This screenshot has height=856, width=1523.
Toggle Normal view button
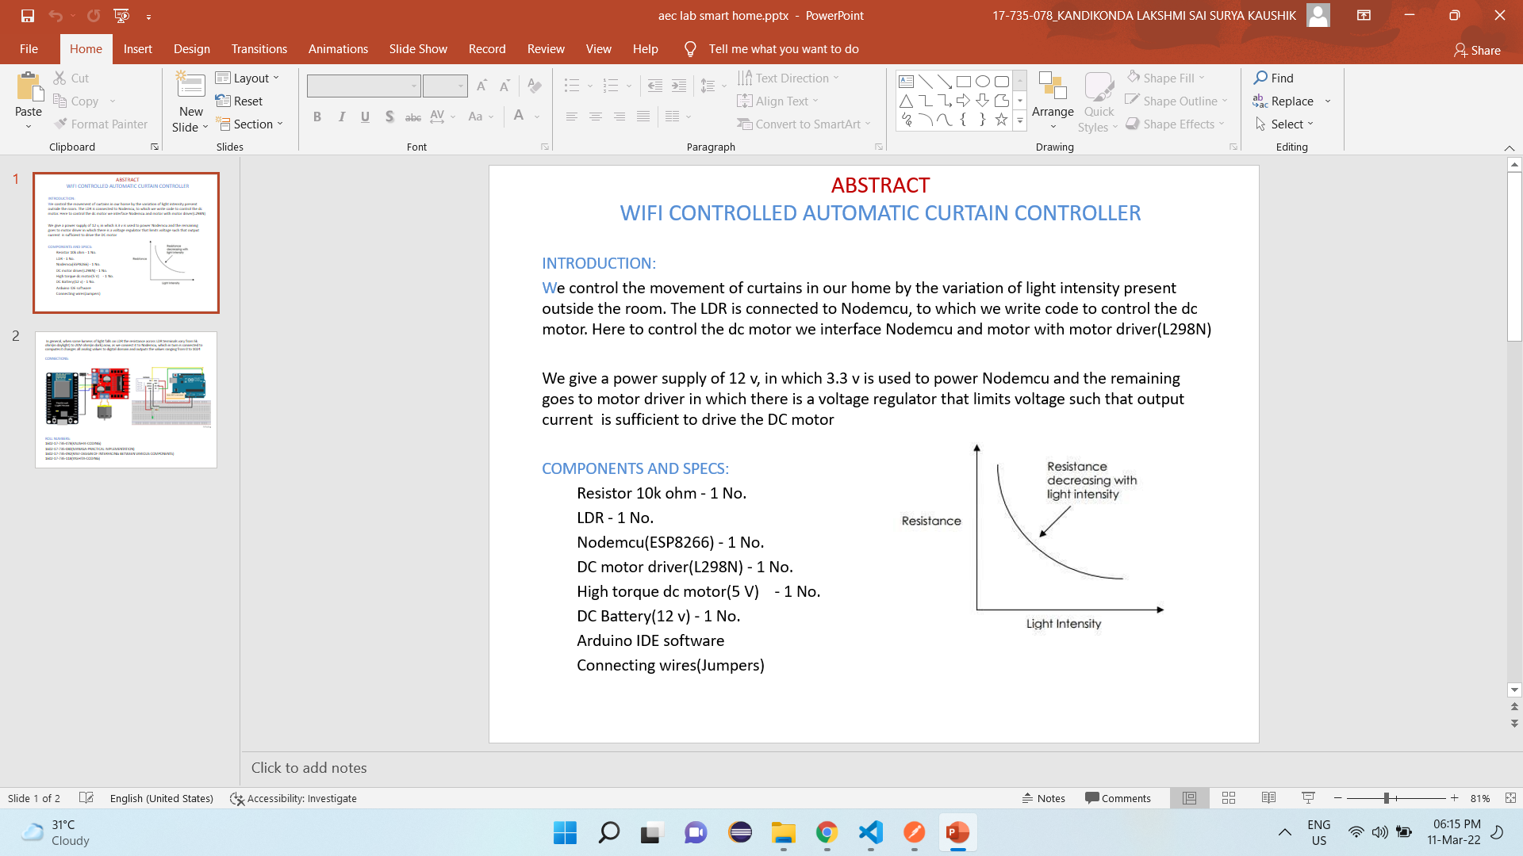(x=1189, y=798)
